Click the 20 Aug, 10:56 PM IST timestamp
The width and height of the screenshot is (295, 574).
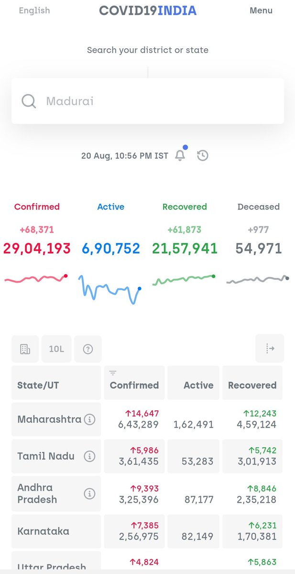click(125, 155)
